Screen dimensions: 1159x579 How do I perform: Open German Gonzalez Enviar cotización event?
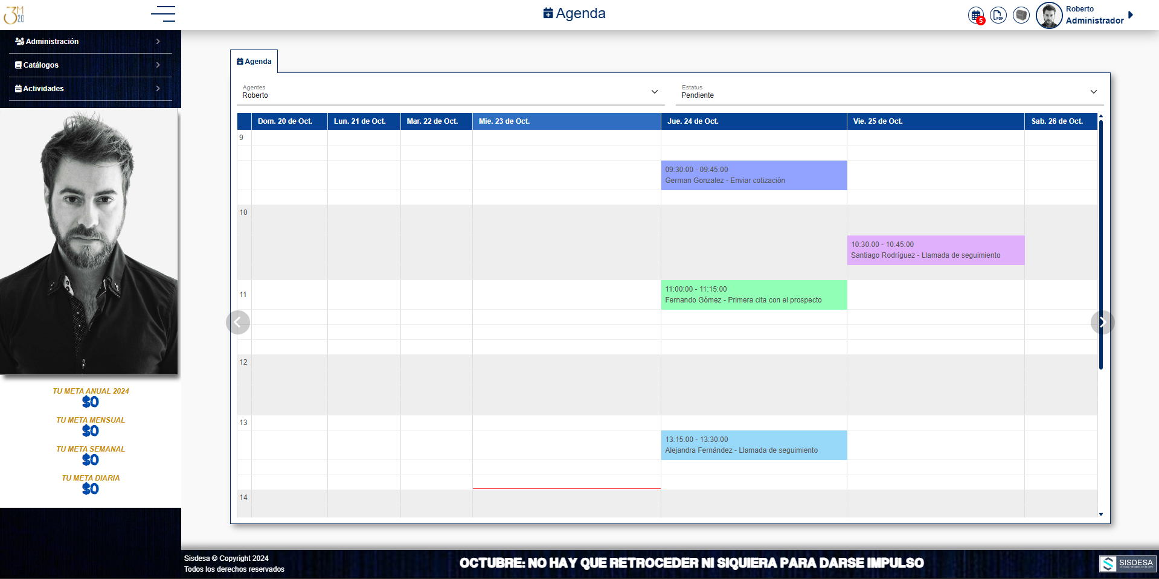point(753,175)
